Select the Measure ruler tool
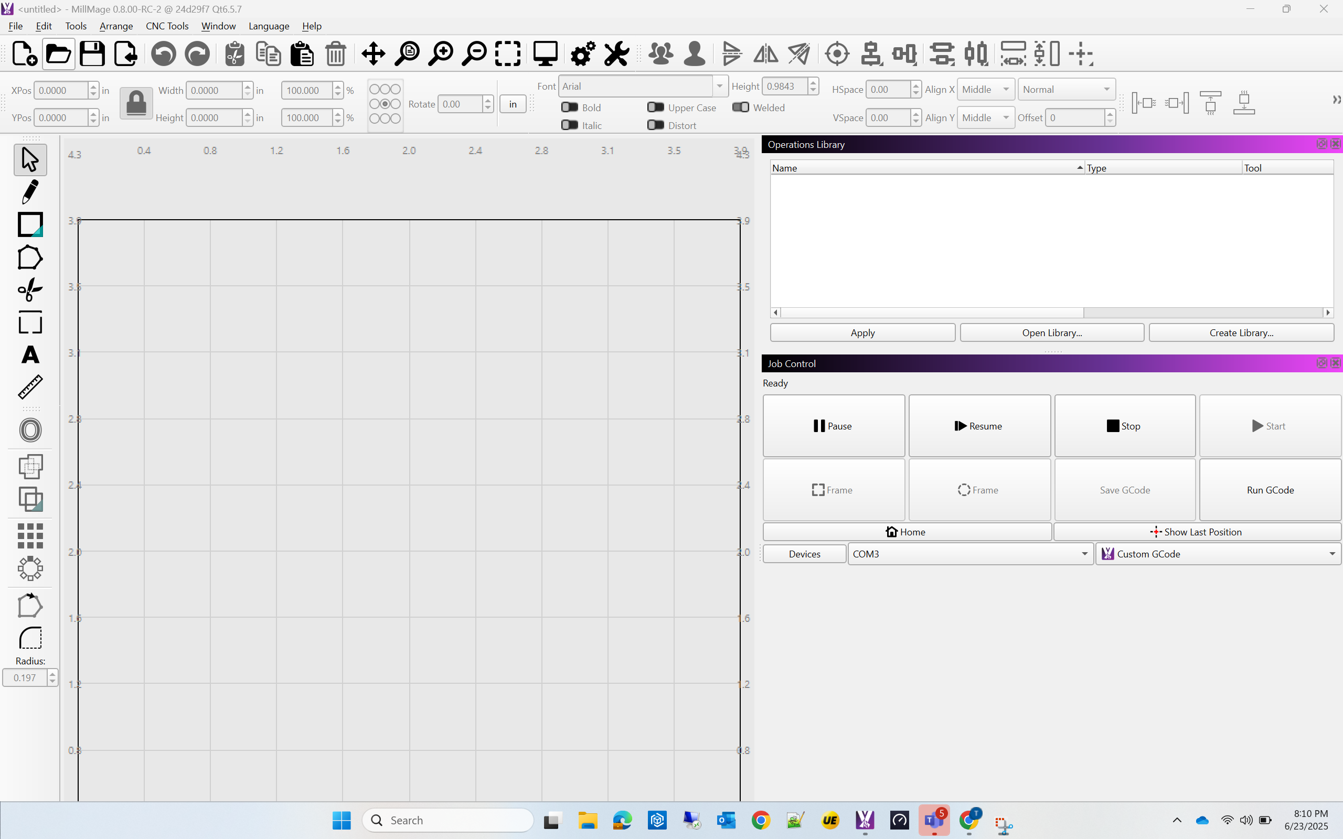Screen dimensions: 1343x839 (30, 387)
